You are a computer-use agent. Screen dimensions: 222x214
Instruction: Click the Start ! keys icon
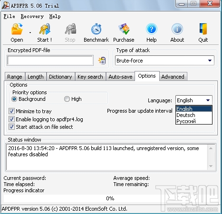pyautogui.click(x=45, y=29)
